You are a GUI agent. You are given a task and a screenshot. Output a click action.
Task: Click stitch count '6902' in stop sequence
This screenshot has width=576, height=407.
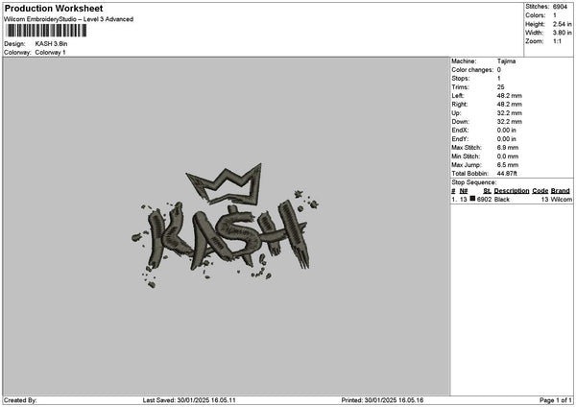(484, 200)
